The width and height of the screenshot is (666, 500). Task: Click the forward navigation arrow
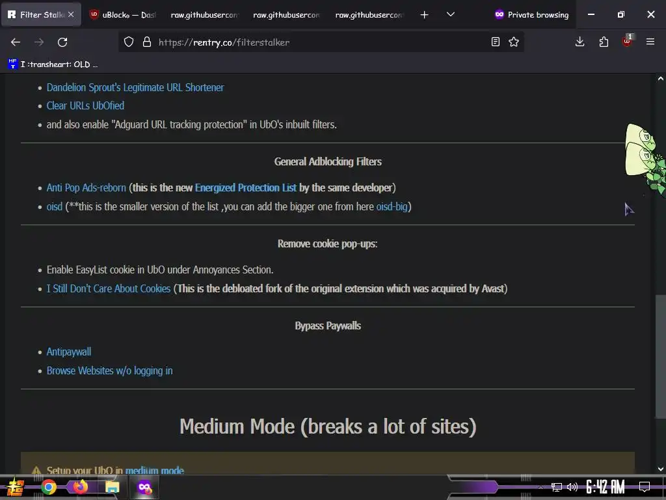pos(39,42)
